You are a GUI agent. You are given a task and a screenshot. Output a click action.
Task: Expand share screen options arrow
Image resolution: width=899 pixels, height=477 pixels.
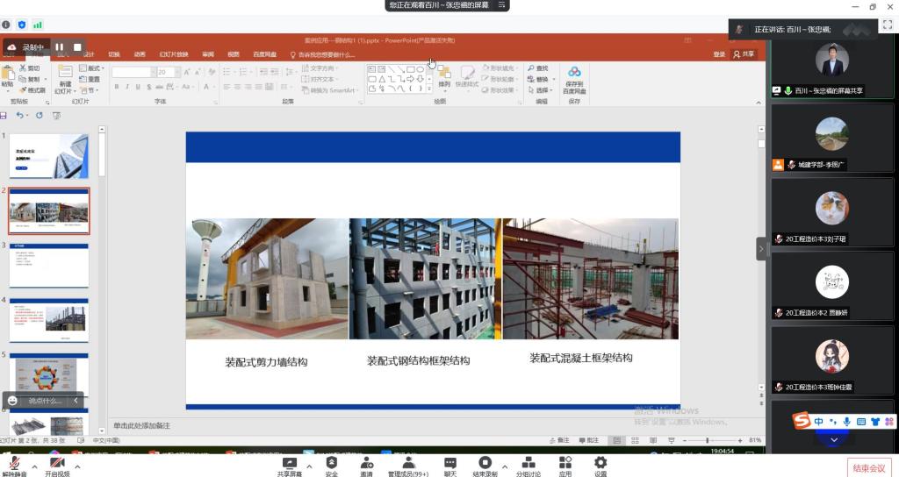pyautogui.click(x=309, y=466)
